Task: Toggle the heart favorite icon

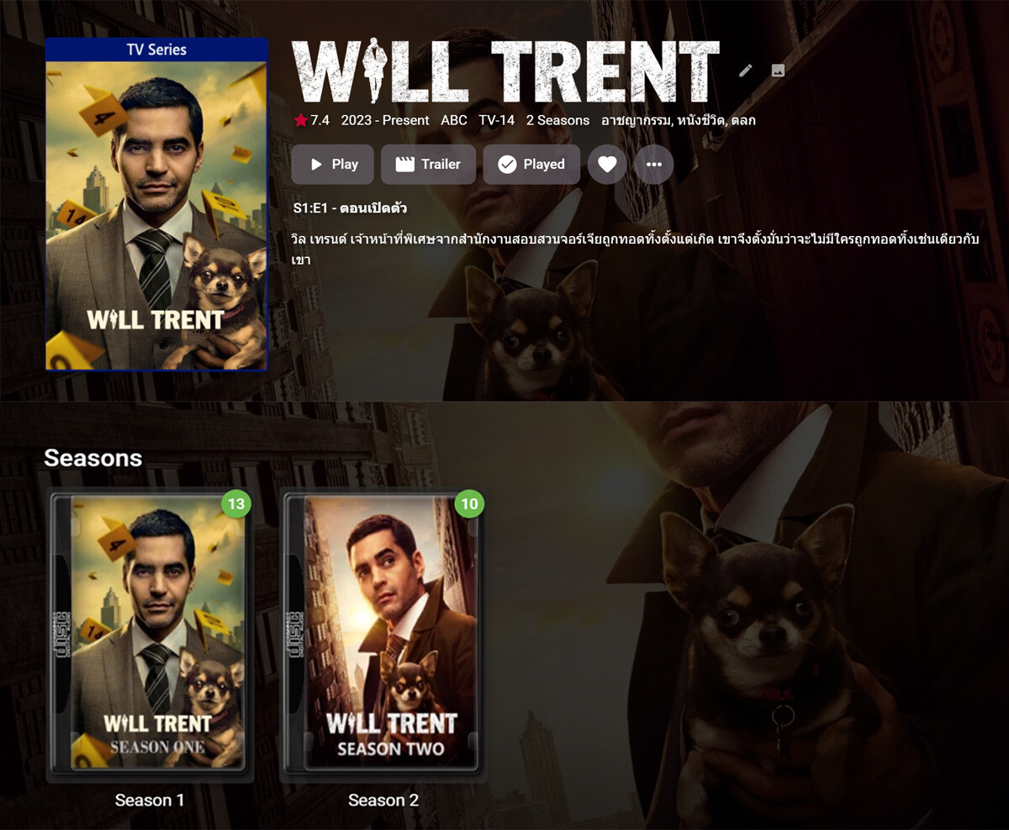Action: pyautogui.click(x=607, y=165)
